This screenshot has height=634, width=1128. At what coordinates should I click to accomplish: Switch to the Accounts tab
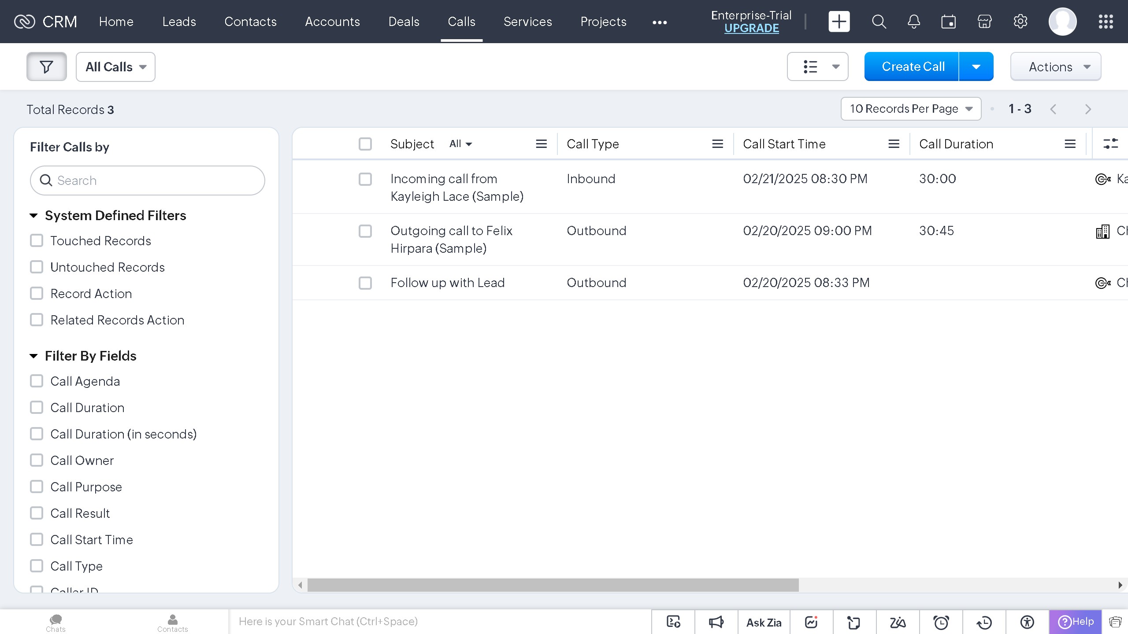click(332, 22)
